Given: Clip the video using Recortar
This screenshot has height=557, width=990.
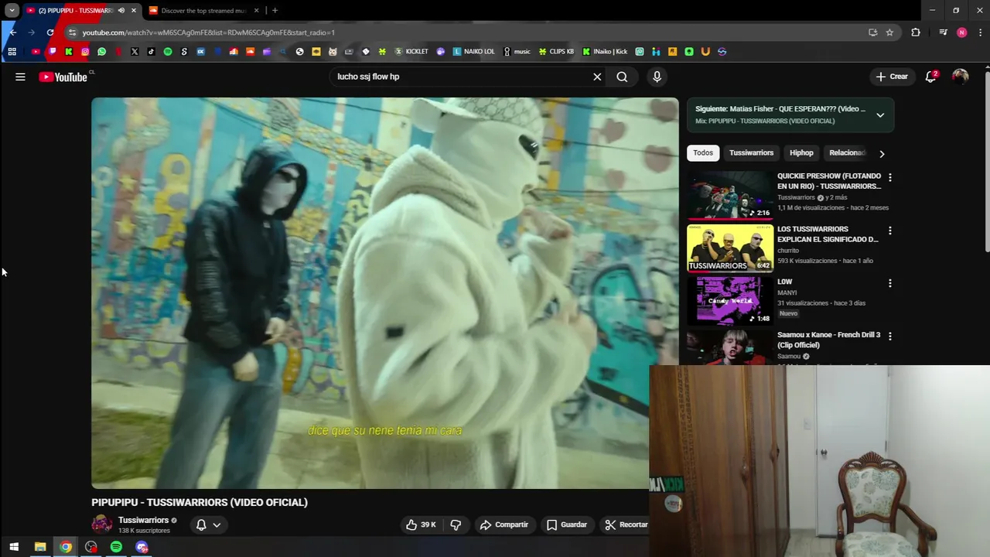Looking at the screenshot, I should [x=626, y=525].
